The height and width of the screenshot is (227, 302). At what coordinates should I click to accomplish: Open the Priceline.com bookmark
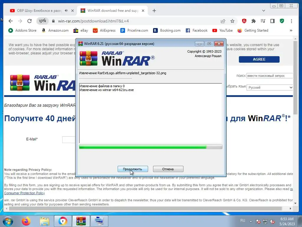coord(134,30)
